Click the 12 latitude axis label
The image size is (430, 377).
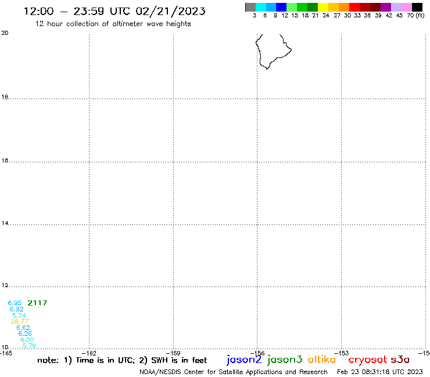pos(5,285)
